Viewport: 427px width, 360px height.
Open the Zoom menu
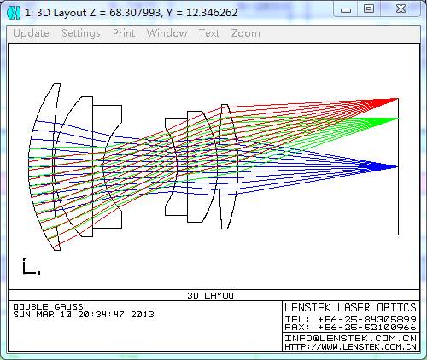pyautogui.click(x=245, y=33)
